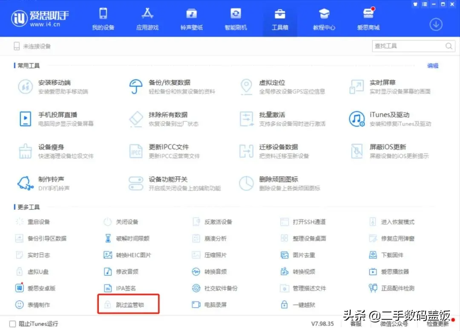Select the 制作铃声 bell icon

click(25, 183)
